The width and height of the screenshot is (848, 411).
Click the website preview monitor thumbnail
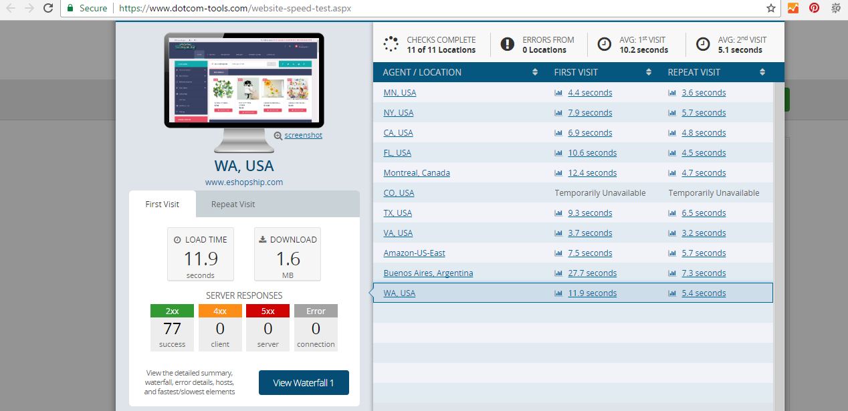pyautogui.click(x=244, y=92)
